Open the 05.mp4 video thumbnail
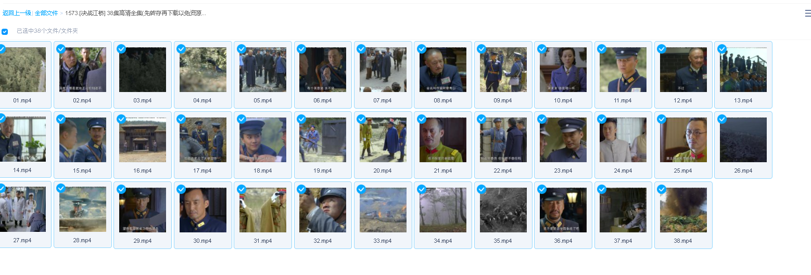811x275 pixels. click(263, 70)
